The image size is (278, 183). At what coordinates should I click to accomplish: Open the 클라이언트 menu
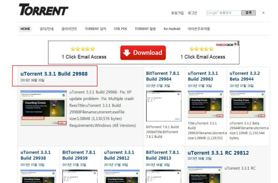(x=69, y=29)
